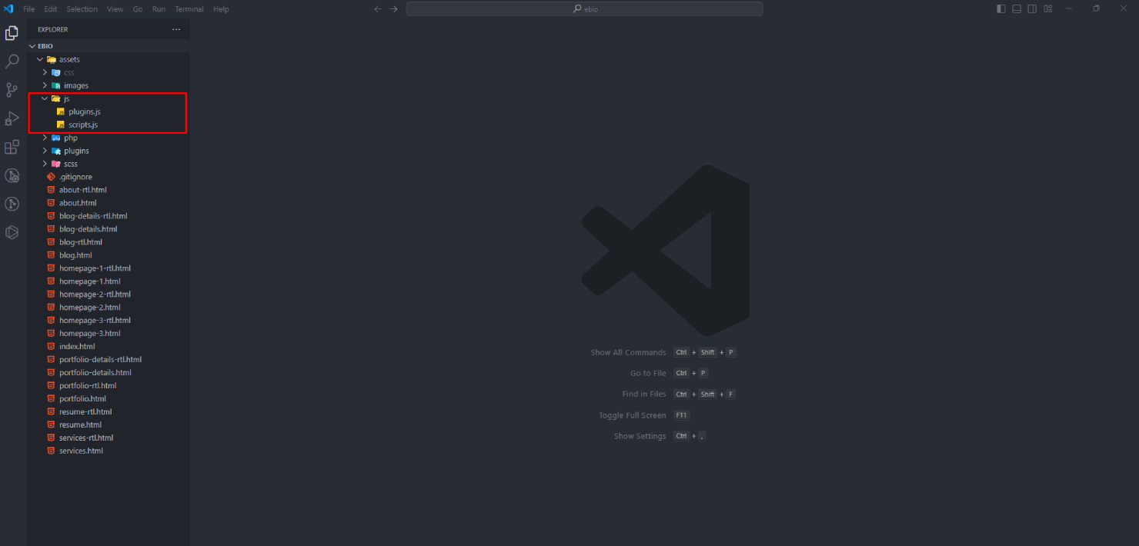Toggle the primary side bar layout icon

click(x=1001, y=9)
